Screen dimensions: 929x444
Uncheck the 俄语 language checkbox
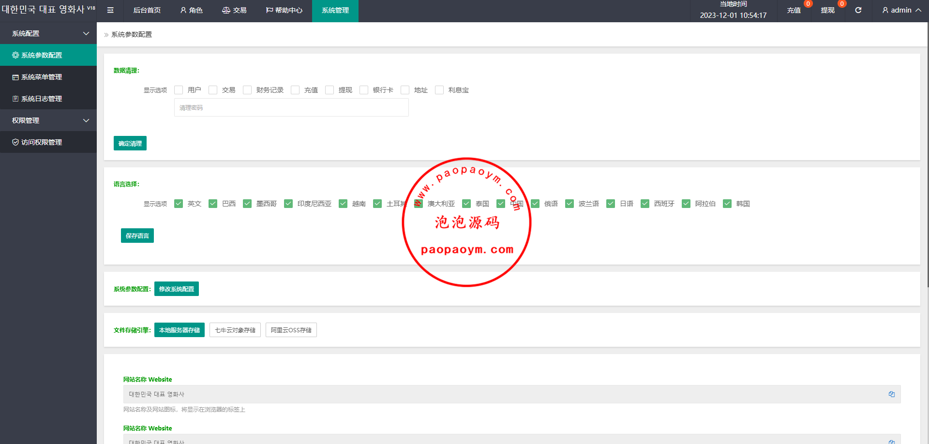coord(535,204)
